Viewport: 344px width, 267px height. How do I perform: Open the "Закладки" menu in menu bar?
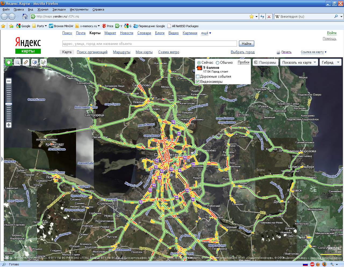tap(59, 9)
